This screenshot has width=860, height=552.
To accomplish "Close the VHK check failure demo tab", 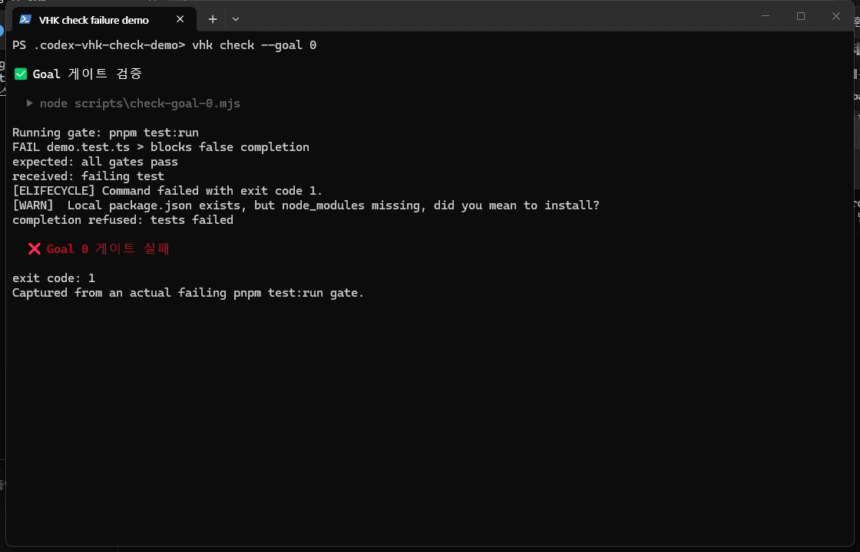I will 180,19.
